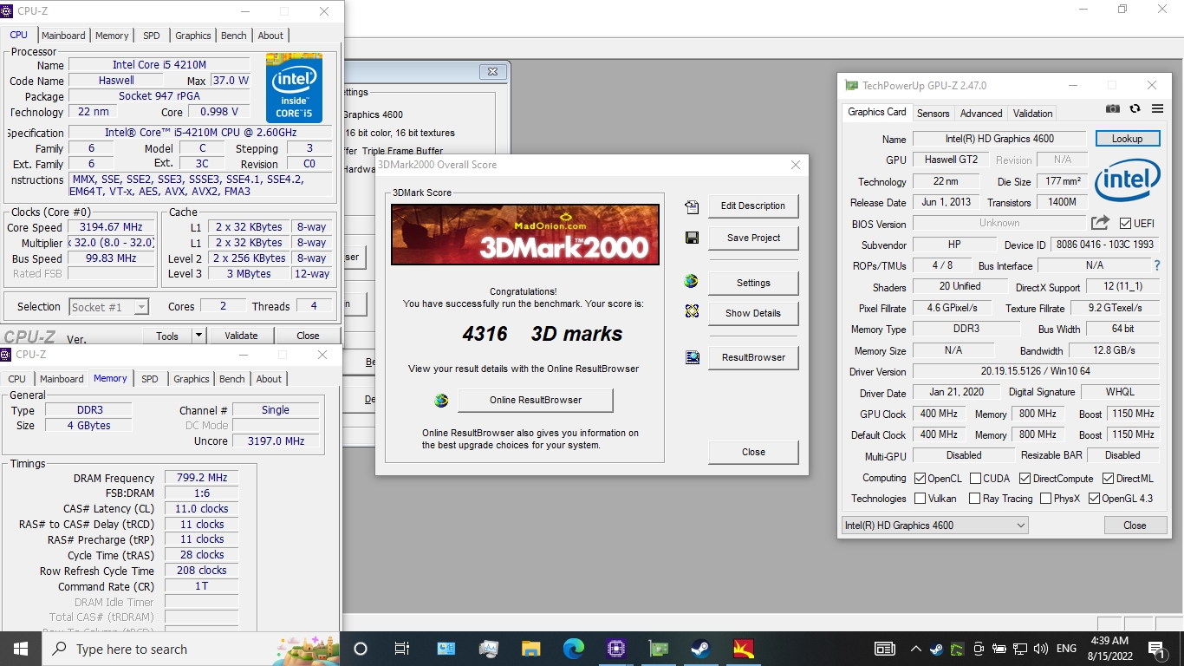Toggle the OpenGL 4.3 checkbox
Viewport: 1184px width, 666px height.
click(1094, 499)
